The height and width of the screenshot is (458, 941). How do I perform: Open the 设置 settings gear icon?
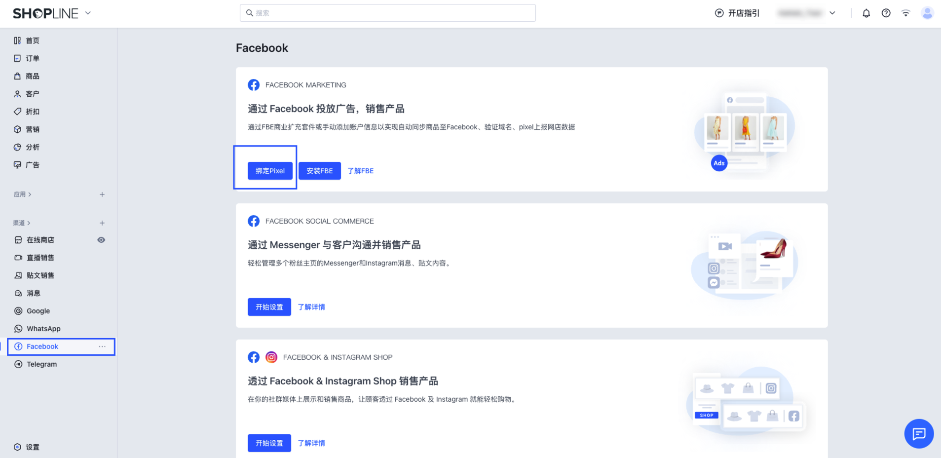tap(17, 447)
